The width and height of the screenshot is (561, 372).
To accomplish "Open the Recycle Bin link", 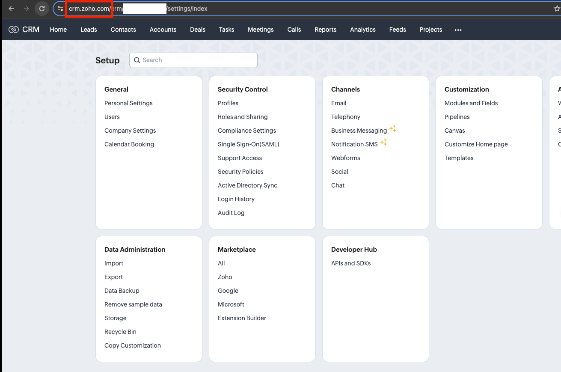I will click(120, 332).
